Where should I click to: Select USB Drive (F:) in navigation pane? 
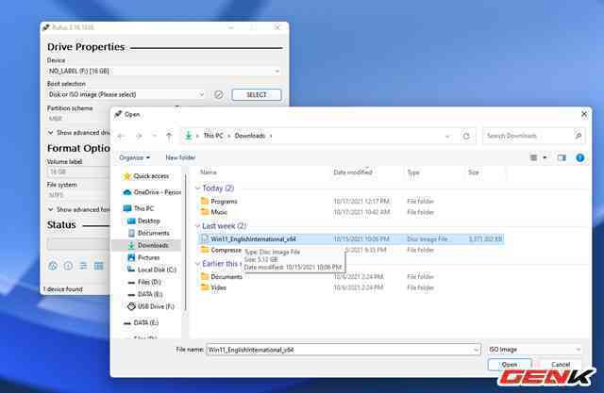click(151, 306)
